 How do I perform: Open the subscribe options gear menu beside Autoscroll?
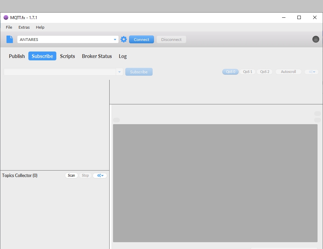click(x=311, y=72)
